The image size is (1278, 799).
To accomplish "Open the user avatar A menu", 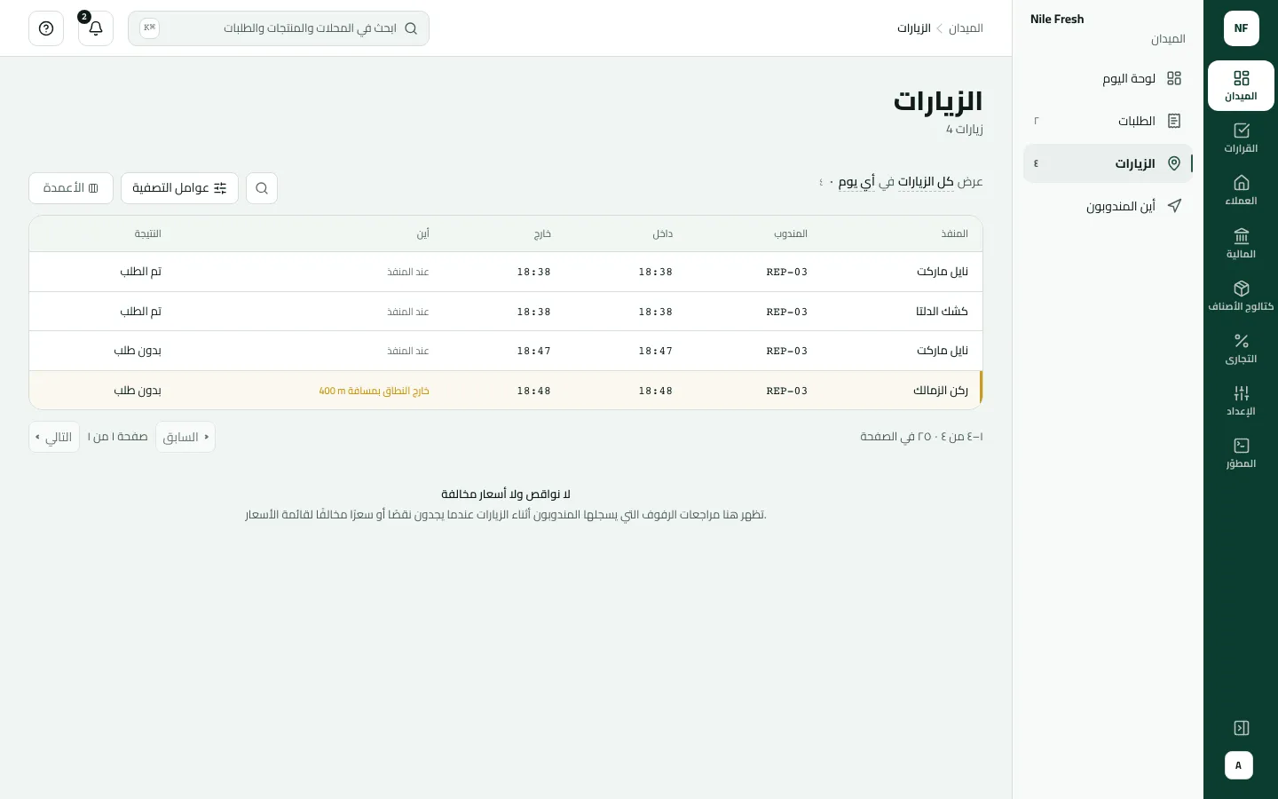I will (1239, 765).
